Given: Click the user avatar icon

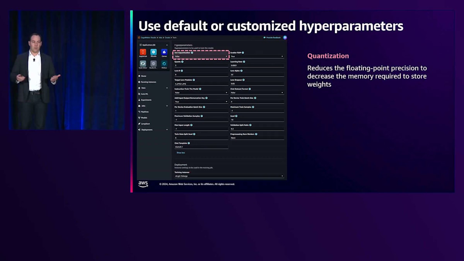Looking at the screenshot, I should point(285,38).
